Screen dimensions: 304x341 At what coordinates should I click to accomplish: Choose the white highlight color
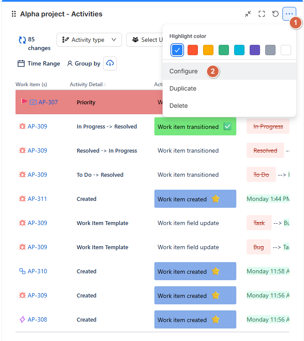point(286,50)
